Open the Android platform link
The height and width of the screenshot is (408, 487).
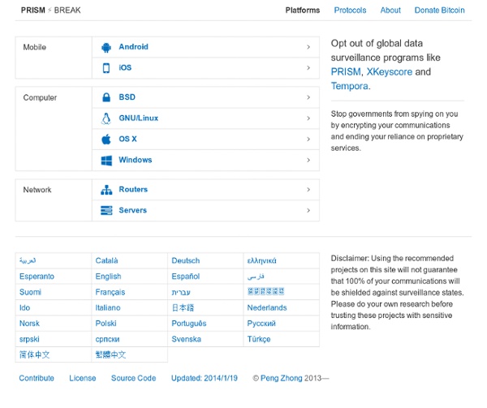[134, 47]
